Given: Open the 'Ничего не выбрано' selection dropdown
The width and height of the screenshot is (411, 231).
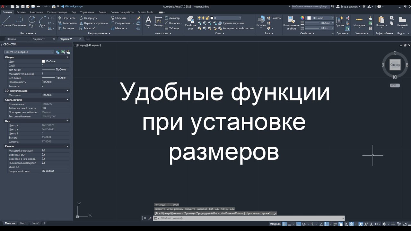Looking at the screenshot, I should [x=29, y=52].
